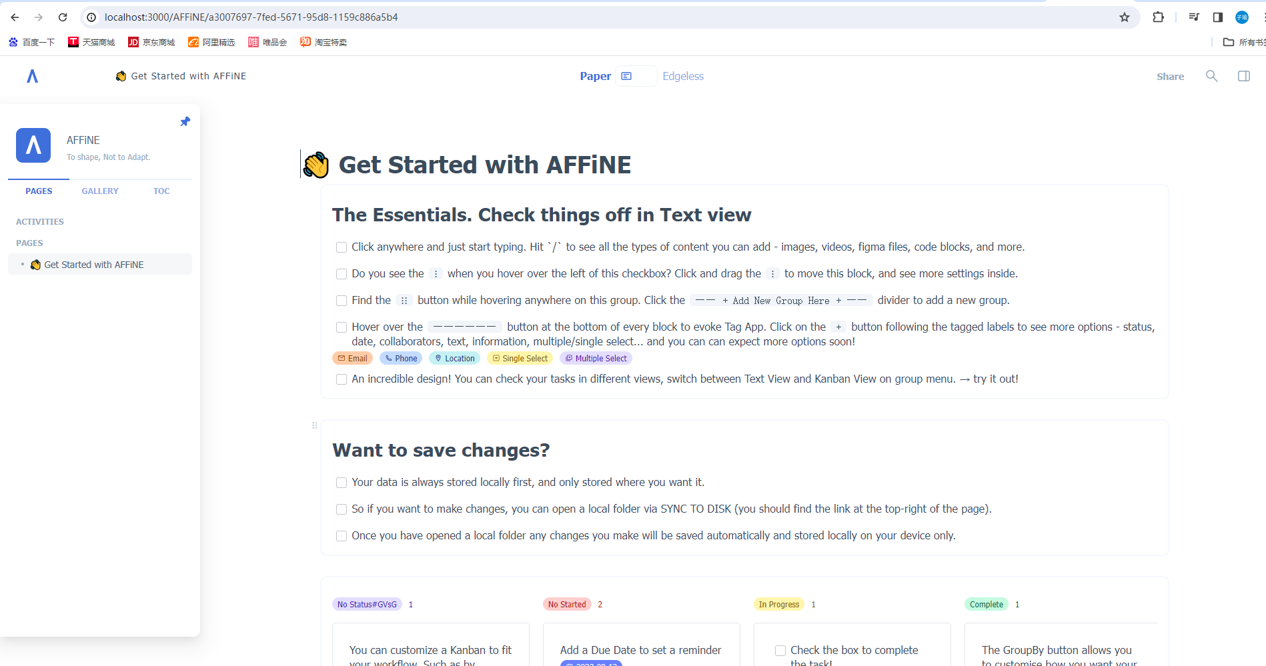Click the waving hand emoji in the page title

point(316,165)
